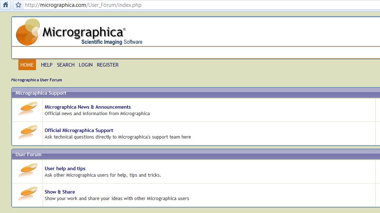
Task: Click the Show & Share forum icon
Action: [x=28, y=194]
